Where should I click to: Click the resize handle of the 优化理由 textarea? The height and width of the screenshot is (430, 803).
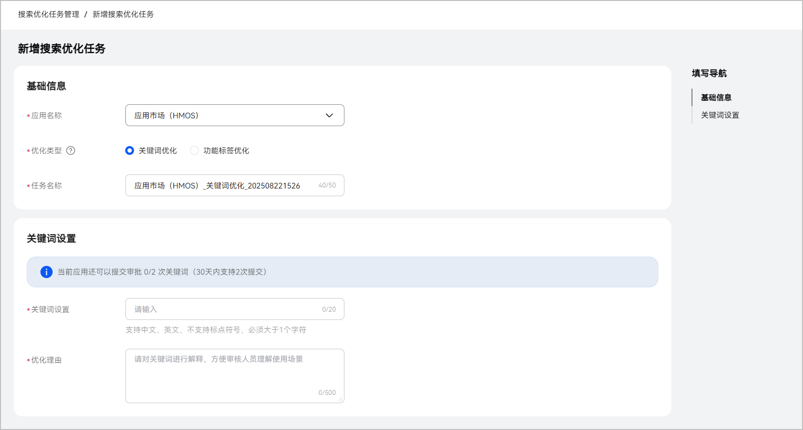(341, 400)
